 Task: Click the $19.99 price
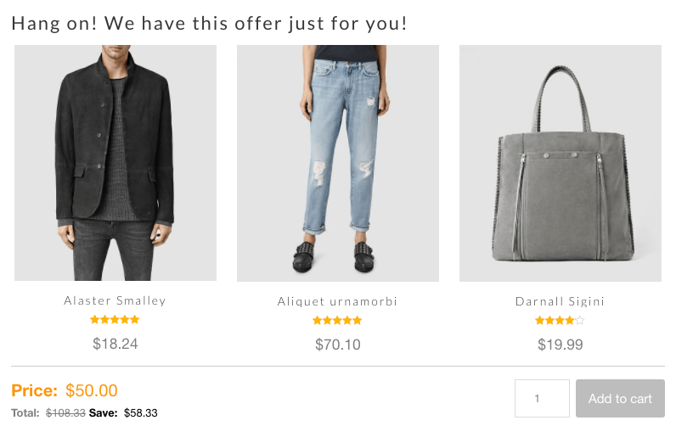pyautogui.click(x=560, y=345)
